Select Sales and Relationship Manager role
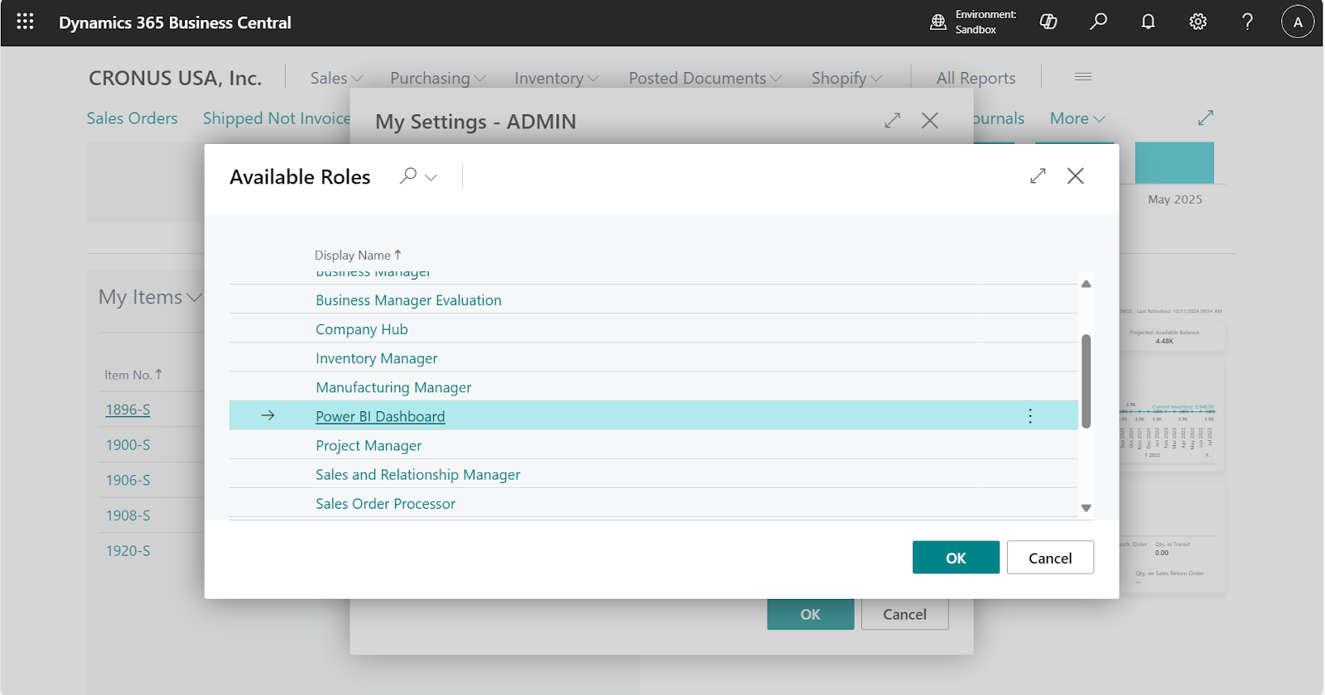 pos(418,474)
